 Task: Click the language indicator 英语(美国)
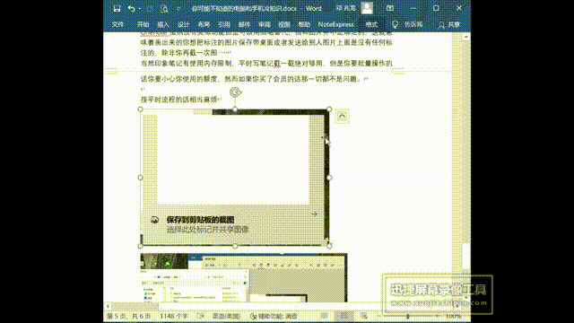[x=226, y=316]
